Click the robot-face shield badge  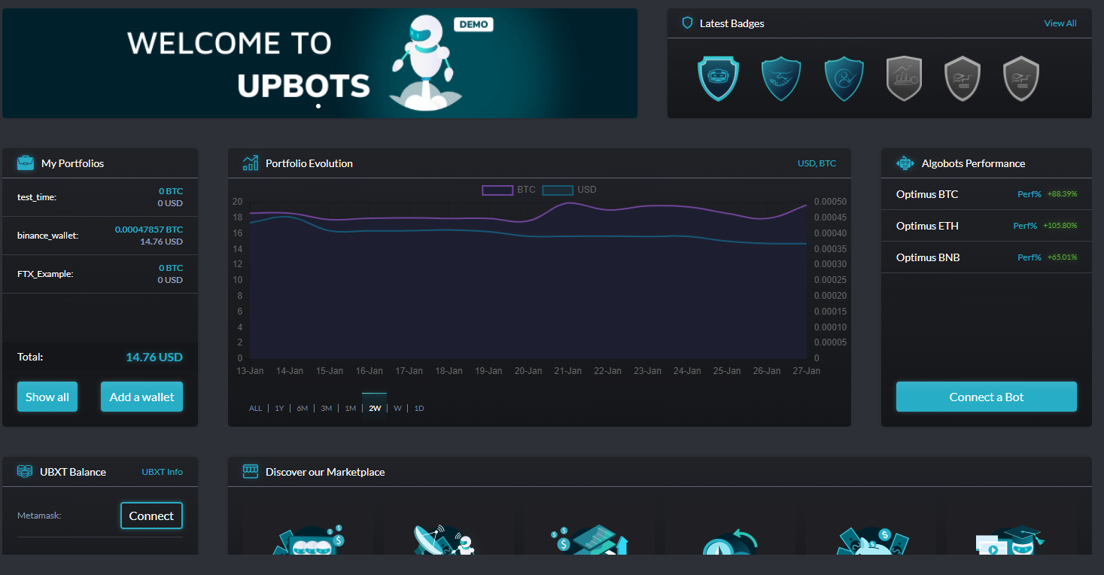tap(718, 79)
